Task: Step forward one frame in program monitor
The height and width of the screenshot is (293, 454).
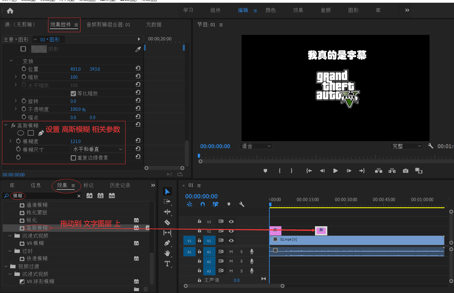Action: click(x=349, y=171)
